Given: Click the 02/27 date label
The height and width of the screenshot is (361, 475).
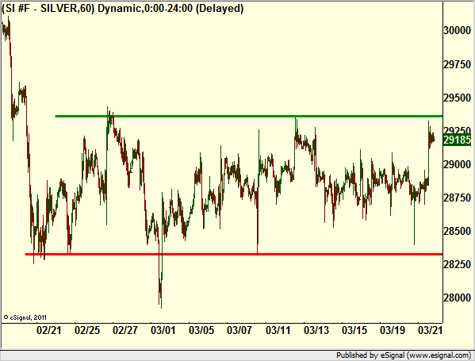Looking at the screenshot, I should [125, 330].
